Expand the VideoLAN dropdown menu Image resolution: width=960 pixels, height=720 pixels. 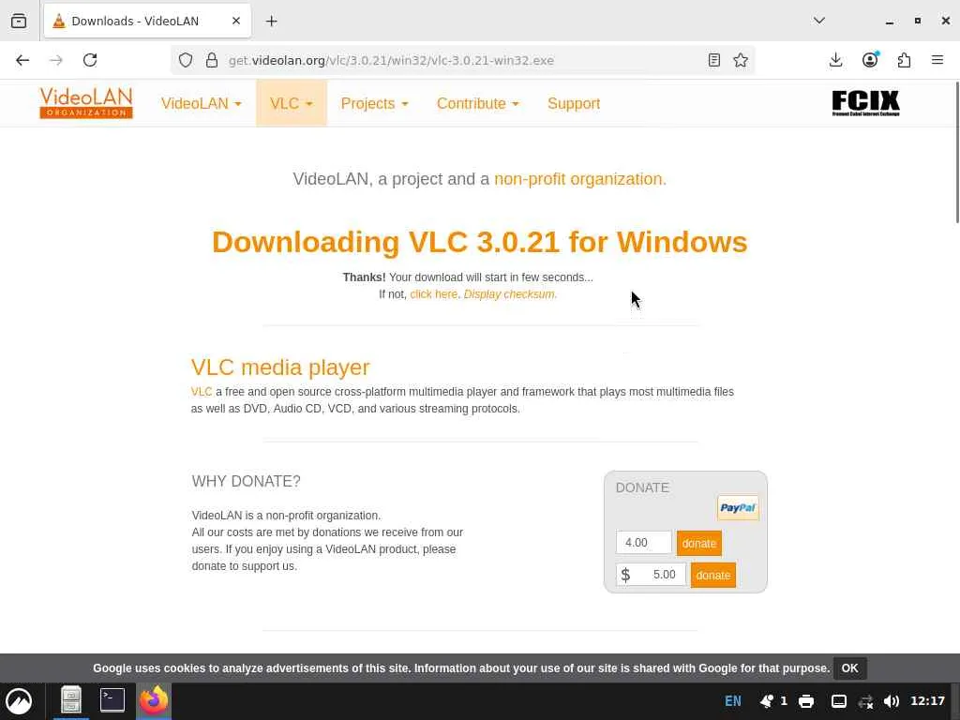tap(201, 103)
